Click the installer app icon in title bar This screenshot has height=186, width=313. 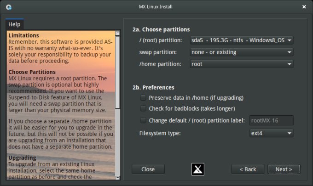(x=9, y=7)
